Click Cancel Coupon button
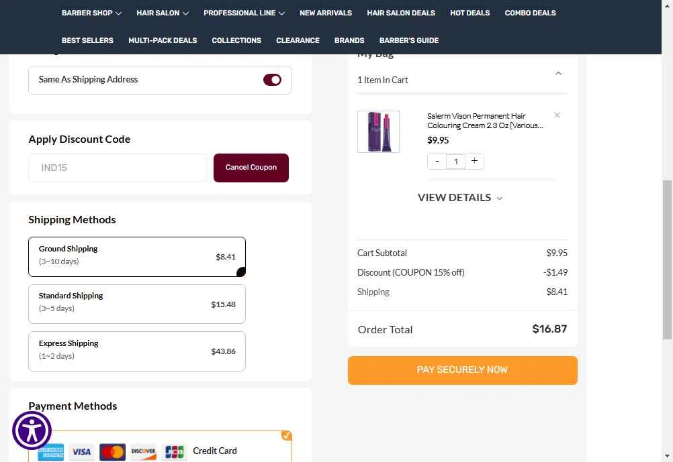 click(x=251, y=168)
